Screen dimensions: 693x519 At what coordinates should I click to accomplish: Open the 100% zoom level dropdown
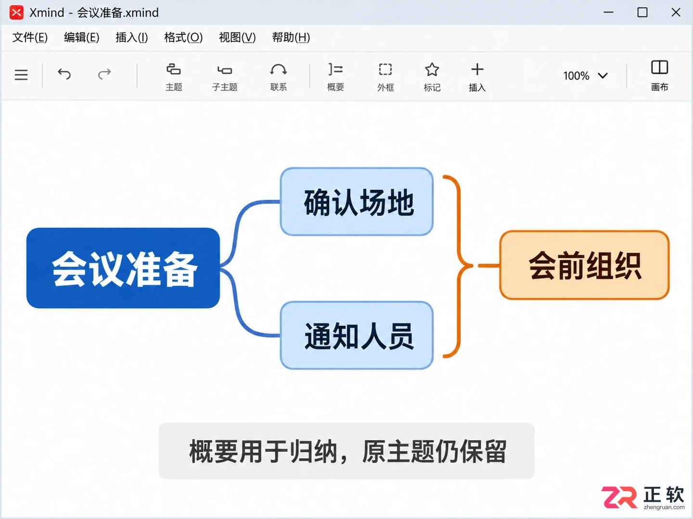(586, 75)
